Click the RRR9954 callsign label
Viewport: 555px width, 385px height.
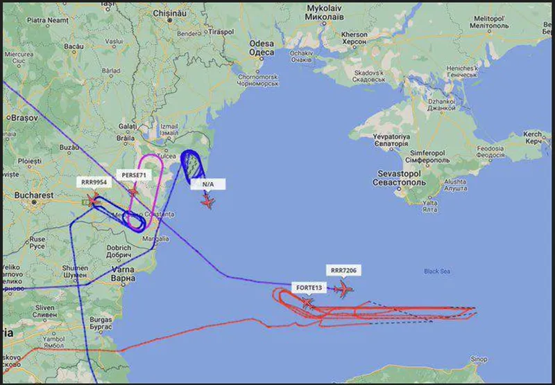tap(94, 182)
